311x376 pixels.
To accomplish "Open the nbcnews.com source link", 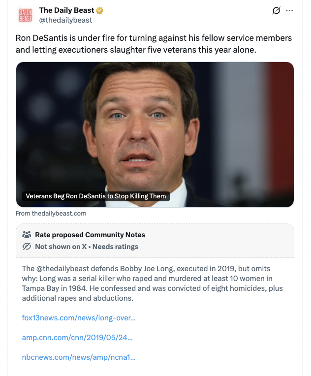I will pos(79,357).
